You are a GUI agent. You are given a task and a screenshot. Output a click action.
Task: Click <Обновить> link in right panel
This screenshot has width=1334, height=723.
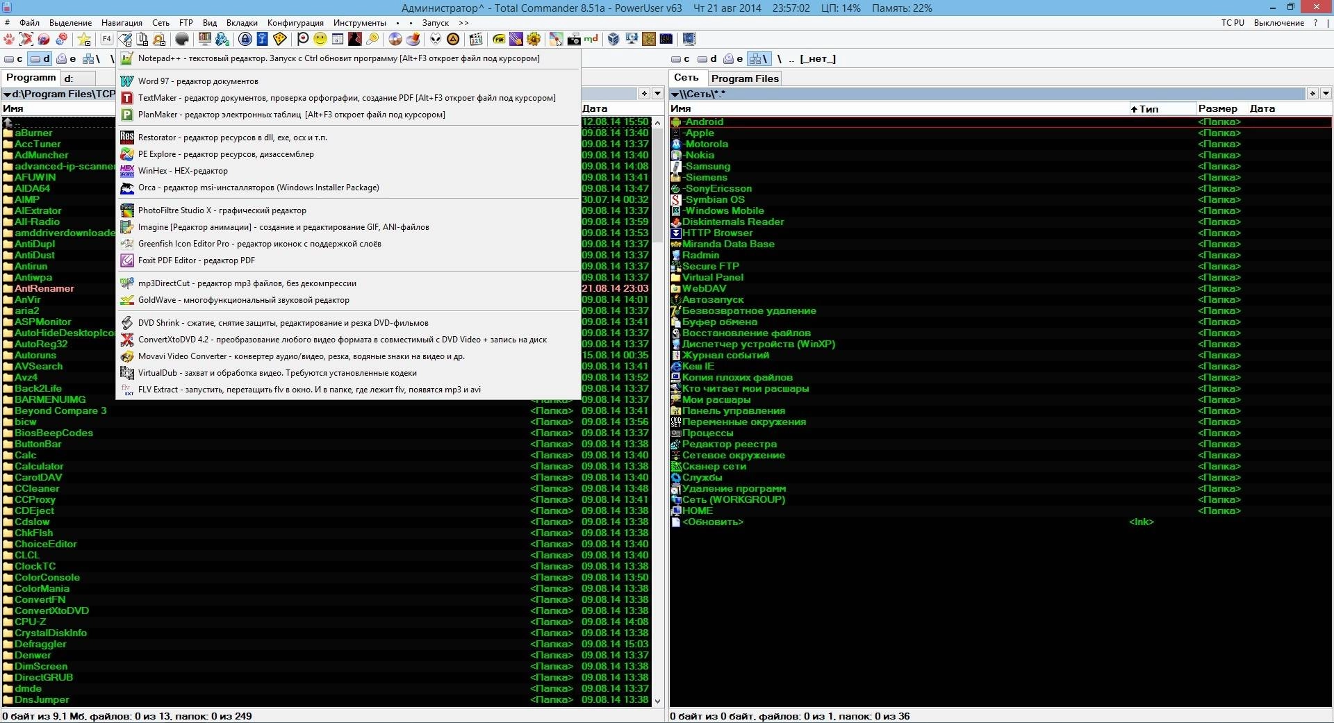click(x=713, y=522)
